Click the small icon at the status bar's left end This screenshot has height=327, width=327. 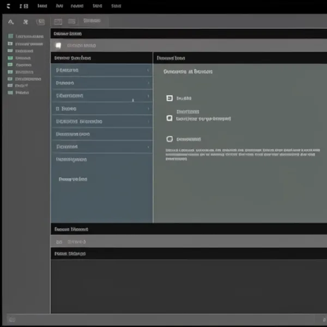[x=11, y=320]
